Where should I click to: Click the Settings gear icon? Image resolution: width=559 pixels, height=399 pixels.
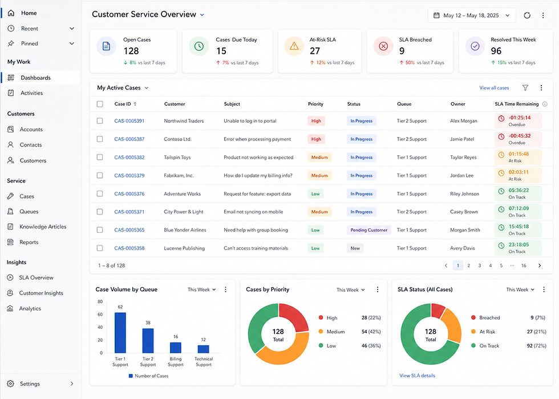click(10, 384)
